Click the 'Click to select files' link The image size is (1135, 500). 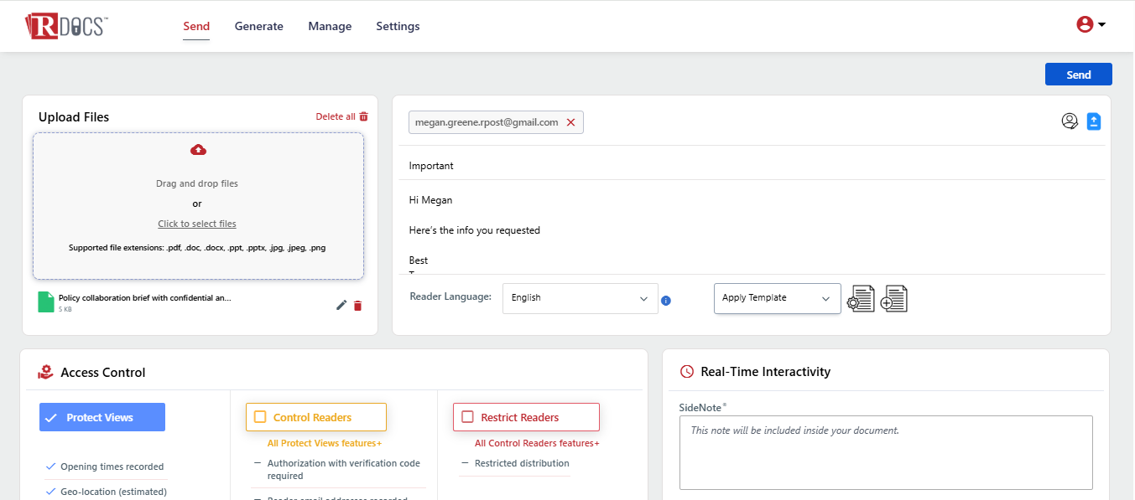197,224
